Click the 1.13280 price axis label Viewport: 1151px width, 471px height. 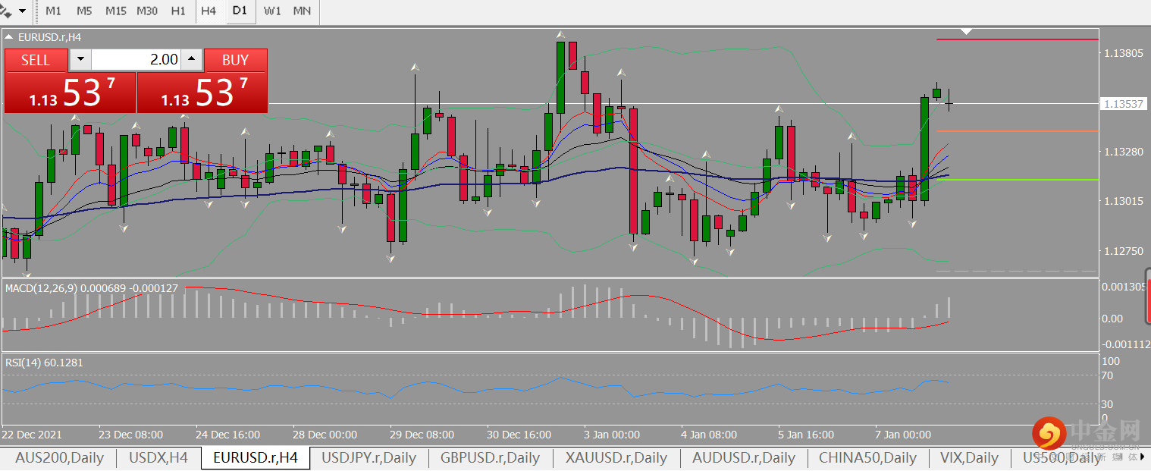pos(1124,152)
